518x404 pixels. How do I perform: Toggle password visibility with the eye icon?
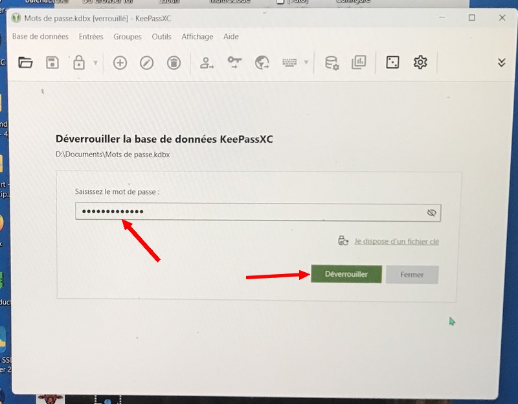click(x=432, y=213)
